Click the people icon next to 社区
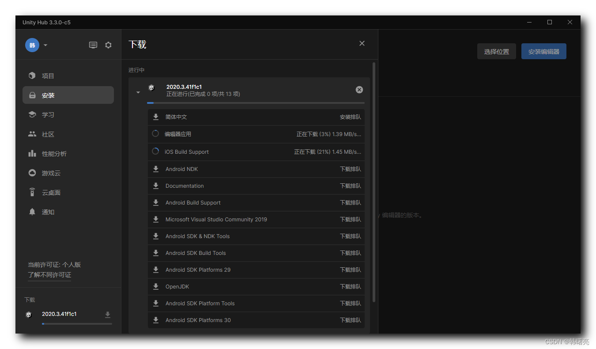596x349 pixels. [32, 134]
